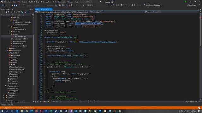Screen dimensions: 202x113
Task: Expand the fetch-data folder
Action: pos(9,18)
